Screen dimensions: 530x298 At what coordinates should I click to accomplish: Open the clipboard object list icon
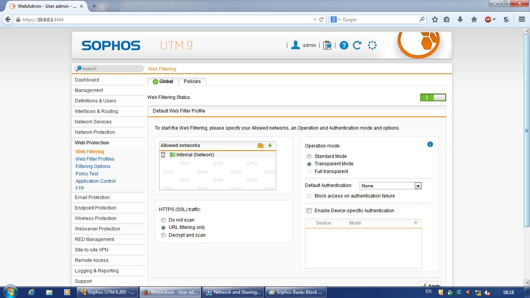pyautogui.click(x=327, y=45)
